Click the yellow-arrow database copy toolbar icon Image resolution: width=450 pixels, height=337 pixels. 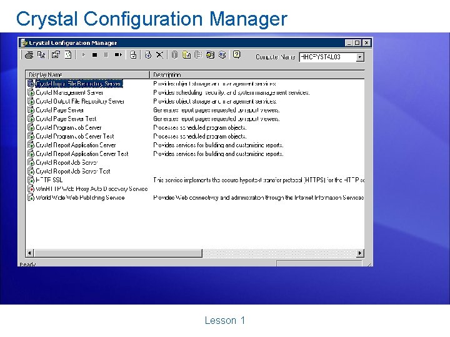click(x=211, y=55)
